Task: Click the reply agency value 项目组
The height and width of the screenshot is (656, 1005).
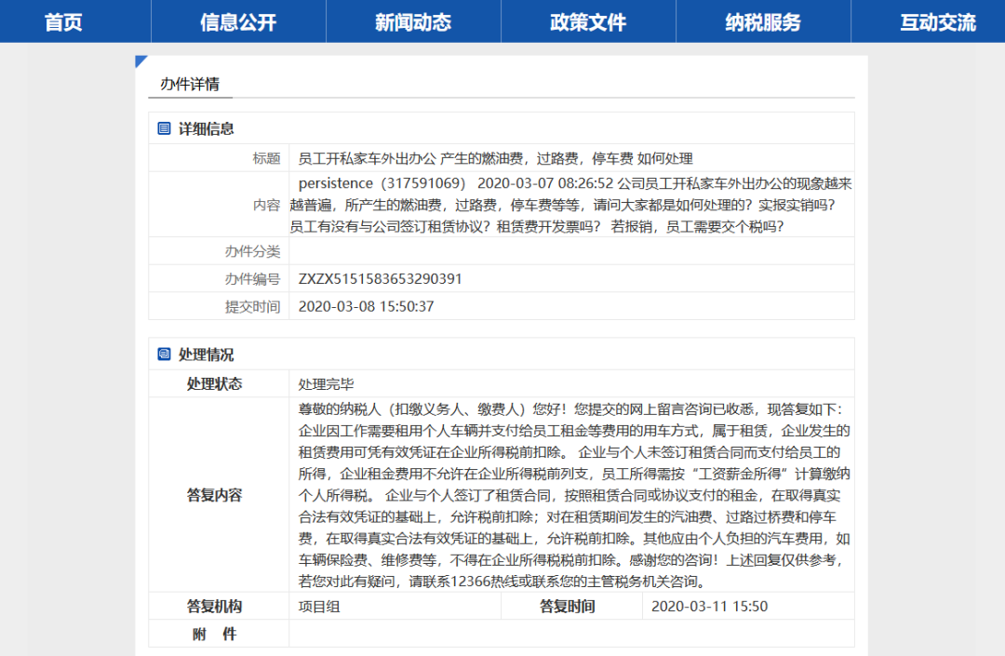Action: (319, 606)
